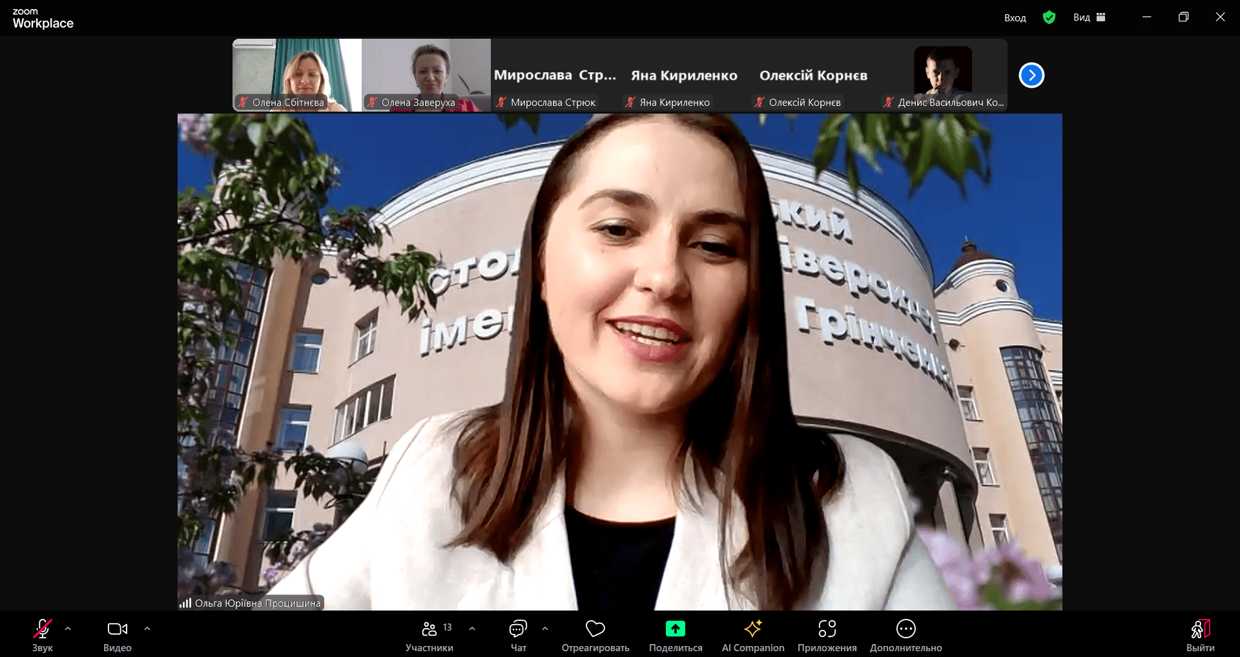1240x657 pixels.
Task: Expand the arrow beside Чат
Action: (x=545, y=628)
